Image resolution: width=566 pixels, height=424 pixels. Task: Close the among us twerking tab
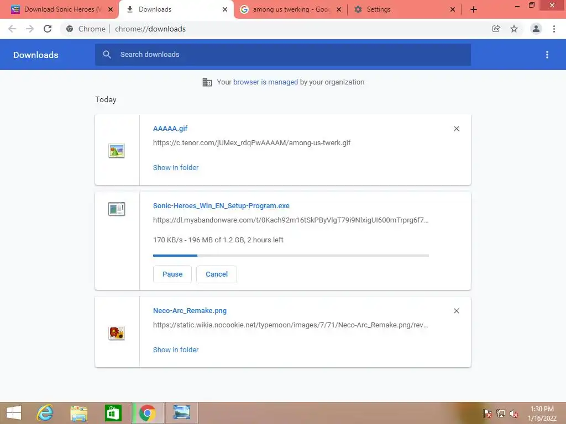pos(339,9)
